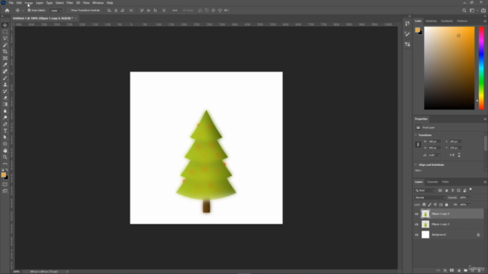Create new group folder icon
The image size is (488, 274).
466,270
